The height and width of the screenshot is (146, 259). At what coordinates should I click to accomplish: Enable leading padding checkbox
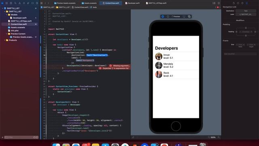point(236,32)
